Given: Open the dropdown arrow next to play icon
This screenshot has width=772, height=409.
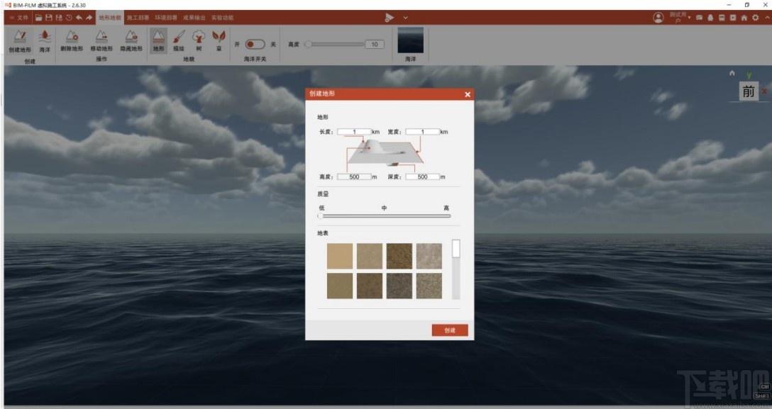Looking at the screenshot, I should (405, 18).
